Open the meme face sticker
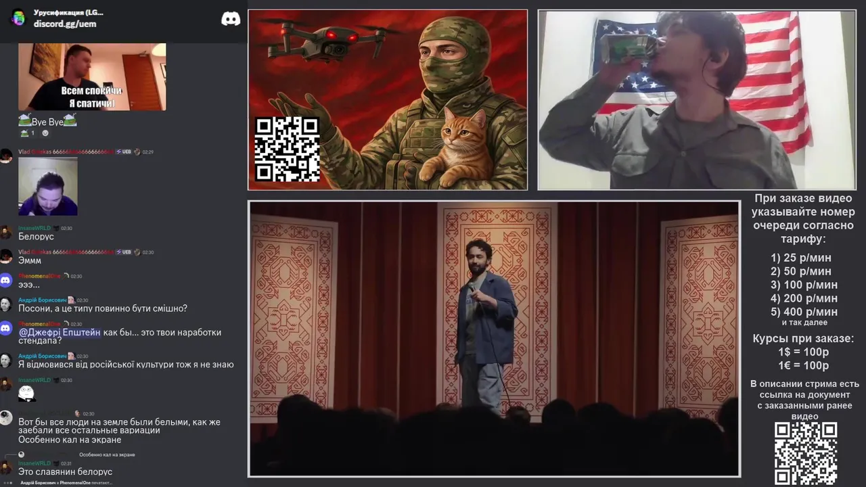 pyautogui.click(x=26, y=393)
